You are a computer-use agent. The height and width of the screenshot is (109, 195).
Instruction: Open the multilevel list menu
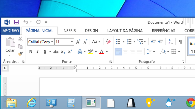141,42
